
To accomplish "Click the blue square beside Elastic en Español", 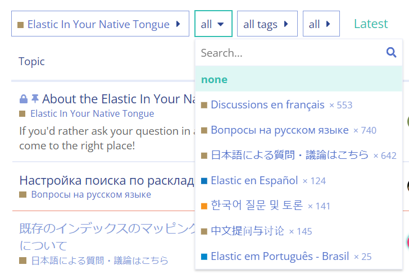I will (x=204, y=181).
